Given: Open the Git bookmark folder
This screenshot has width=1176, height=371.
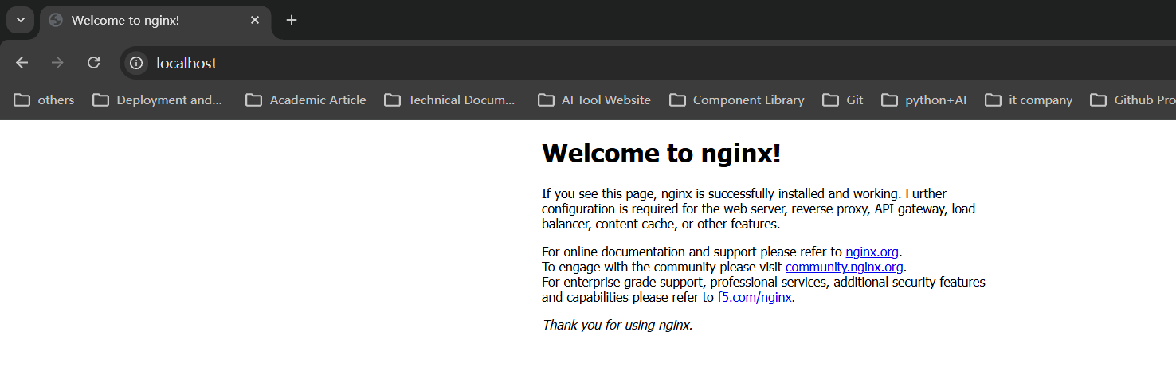Looking at the screenshot, I should click(843, 100).
